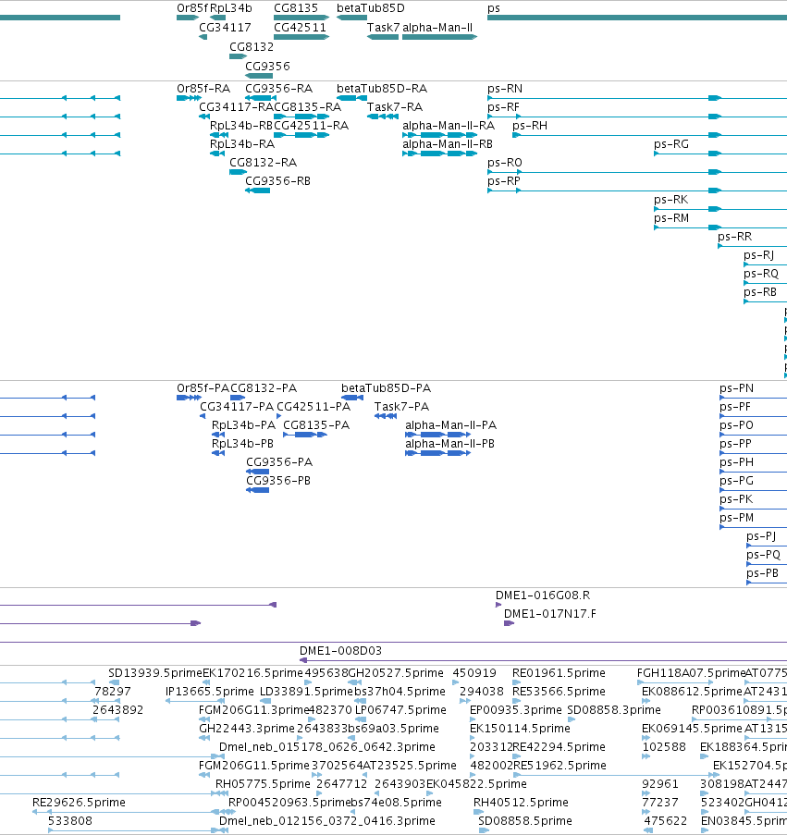This screenshot has height=835, width=787.
Task: Select the CG34117-RA transcript label
Action: tap(236, 107)
